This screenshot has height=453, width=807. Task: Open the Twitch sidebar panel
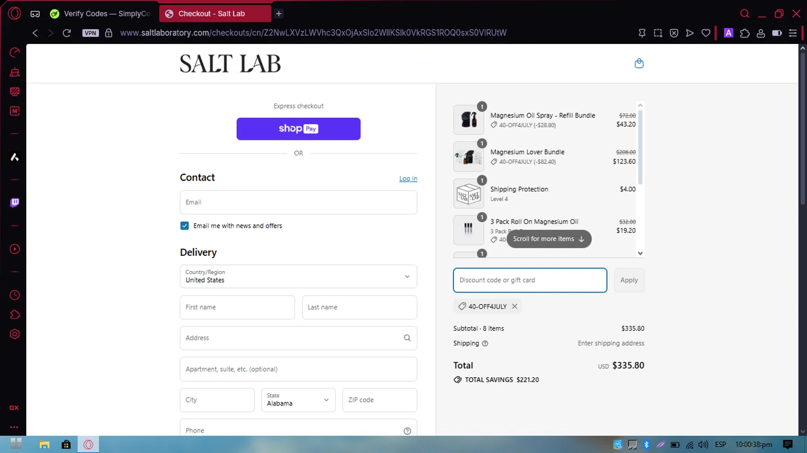(15, 203)
